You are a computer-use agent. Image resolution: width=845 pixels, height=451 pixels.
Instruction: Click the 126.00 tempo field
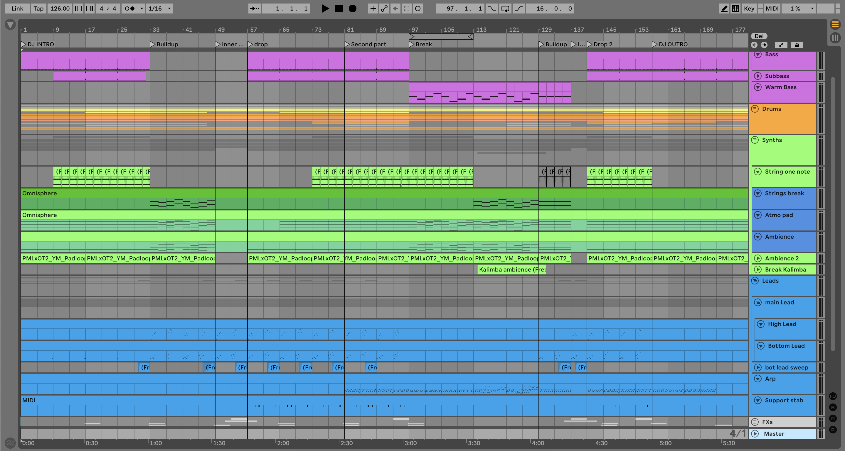(60, 9)
